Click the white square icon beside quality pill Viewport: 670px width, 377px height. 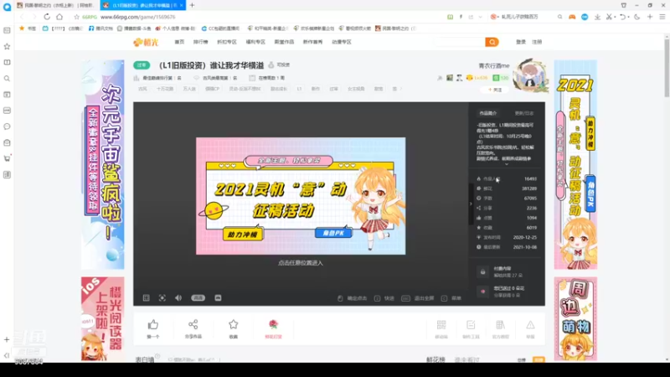pyautogui.click(x=218, y=298)
